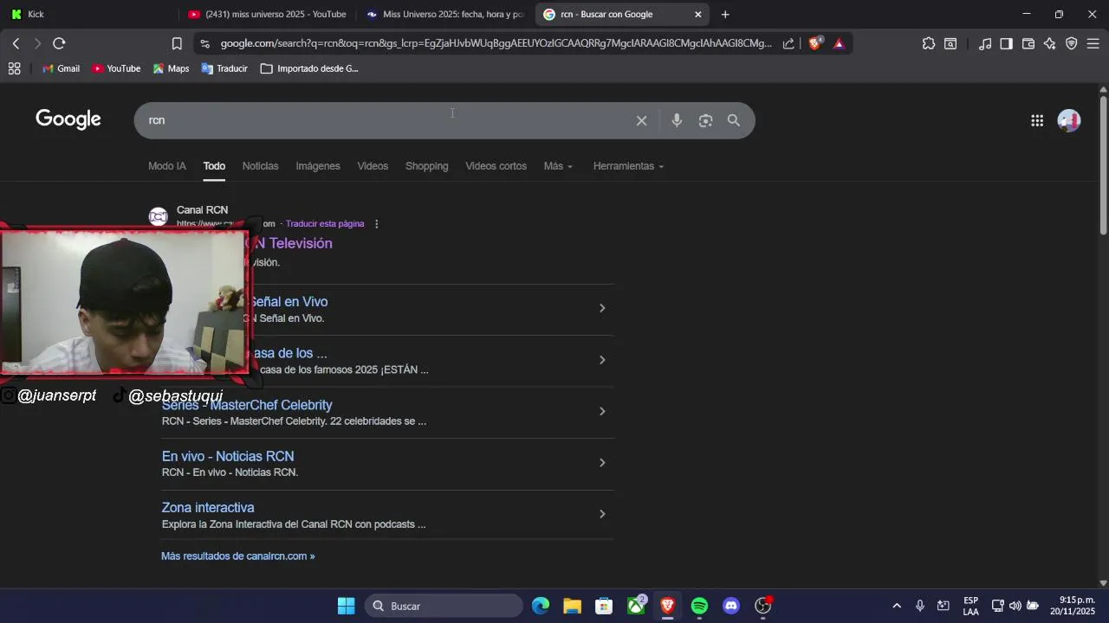Search by image with the lens icon
This screenshot has width=1109, height=623.
coord(705,120)
